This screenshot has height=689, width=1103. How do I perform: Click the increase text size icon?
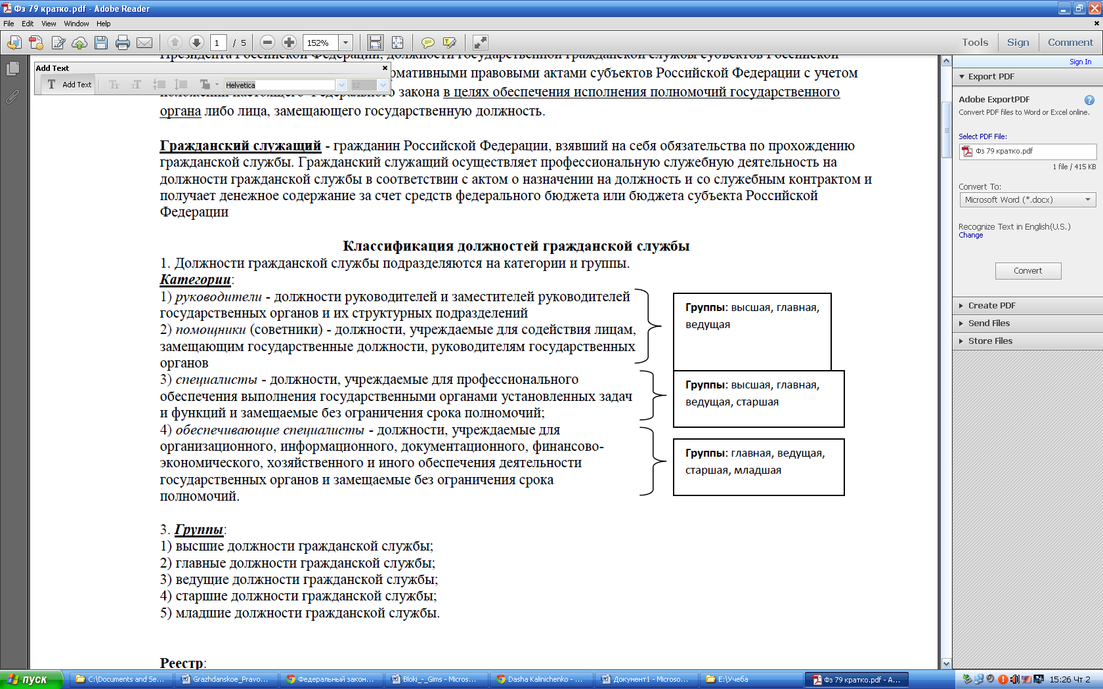[136, 85]
